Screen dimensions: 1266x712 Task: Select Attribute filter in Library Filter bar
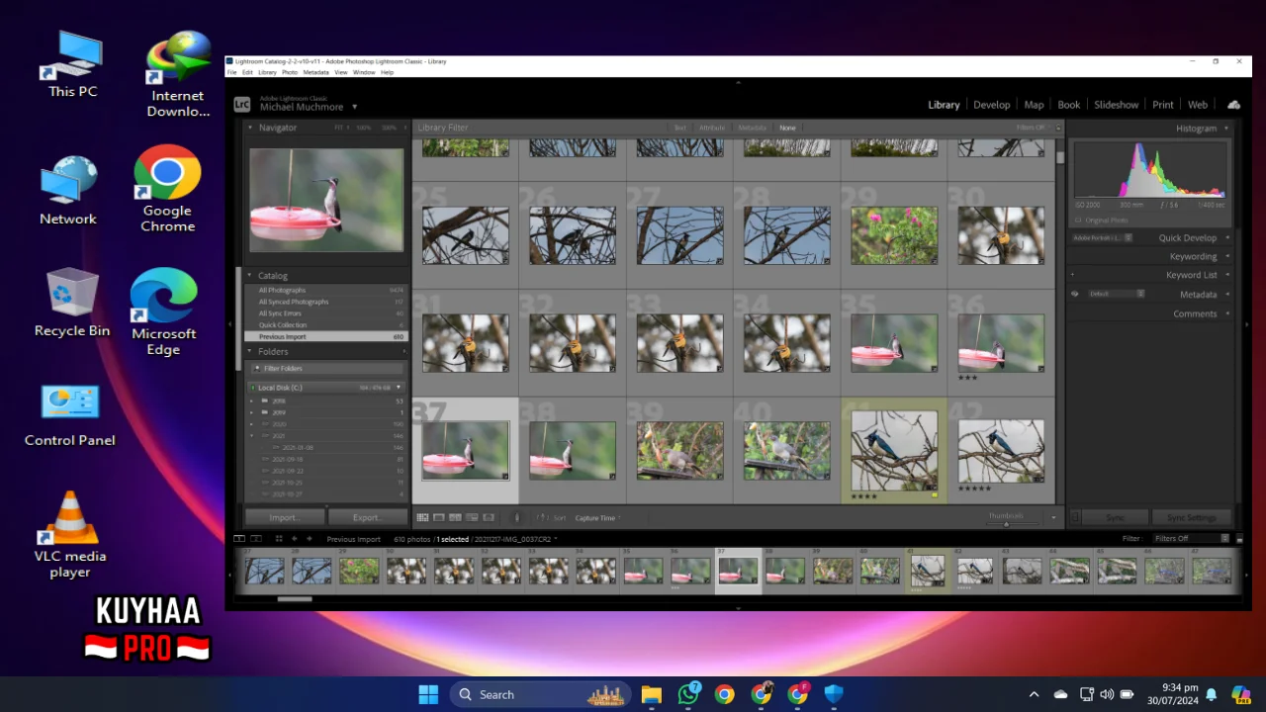[712, 128]
